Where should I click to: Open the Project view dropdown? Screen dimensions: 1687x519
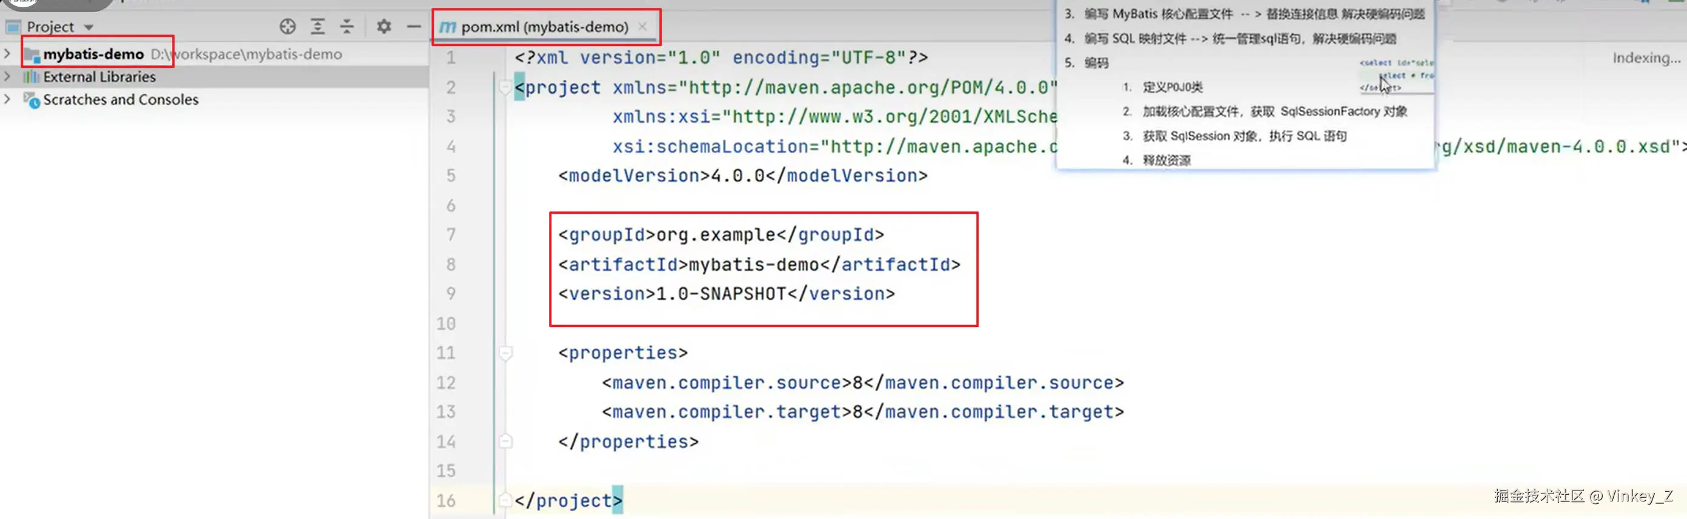tap(88, 27)
